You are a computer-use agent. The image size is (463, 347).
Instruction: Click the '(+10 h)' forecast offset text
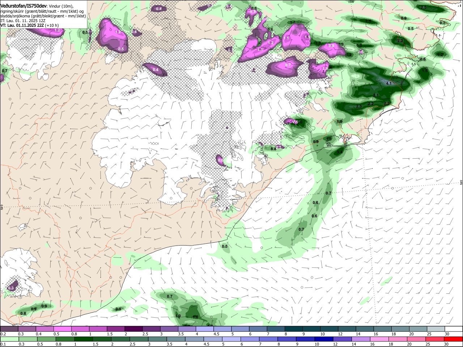[52, 25]
